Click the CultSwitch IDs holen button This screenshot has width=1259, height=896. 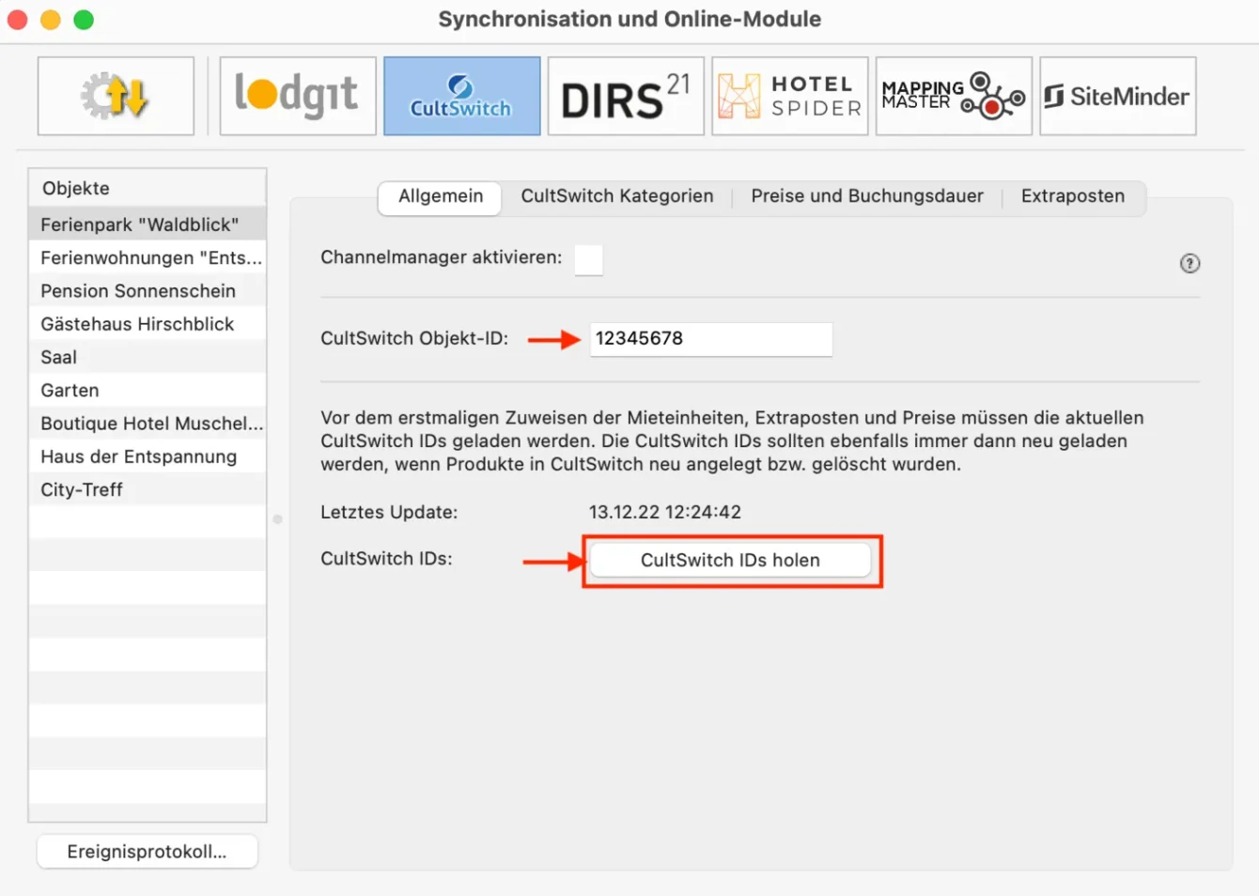click(730, 561)
